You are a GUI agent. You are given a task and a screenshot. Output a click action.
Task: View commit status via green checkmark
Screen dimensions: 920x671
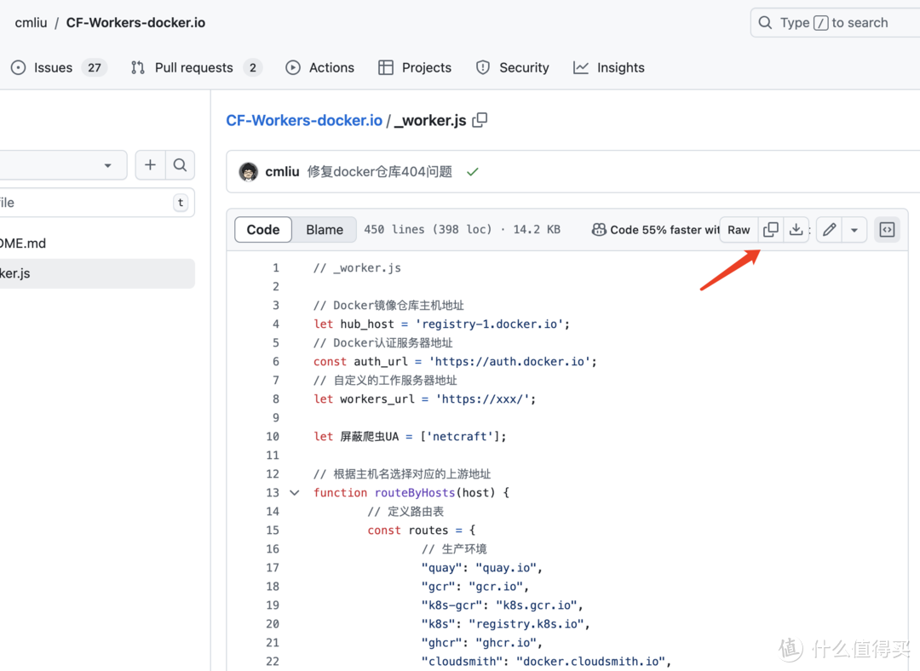tap(472, 170)
